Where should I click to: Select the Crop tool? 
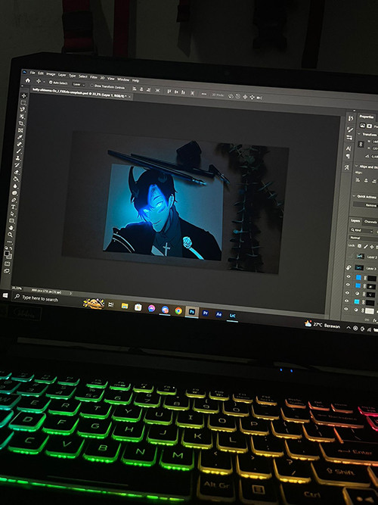[21, 123]
